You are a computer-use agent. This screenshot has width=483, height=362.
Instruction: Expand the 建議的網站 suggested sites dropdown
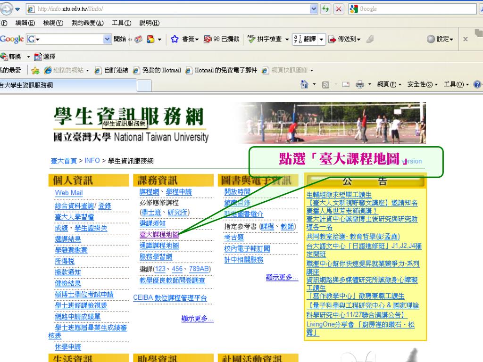pos(87,71)
